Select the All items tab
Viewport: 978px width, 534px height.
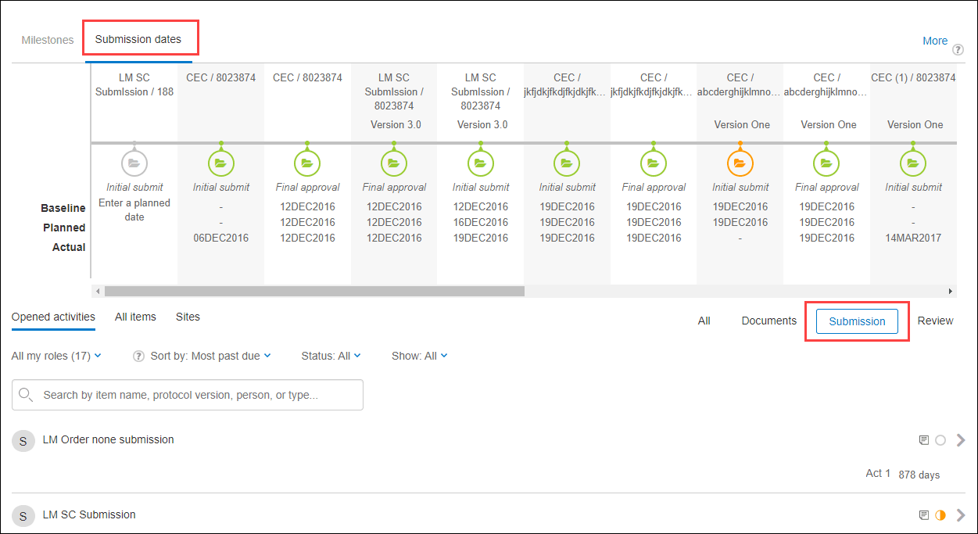point(135,317)
